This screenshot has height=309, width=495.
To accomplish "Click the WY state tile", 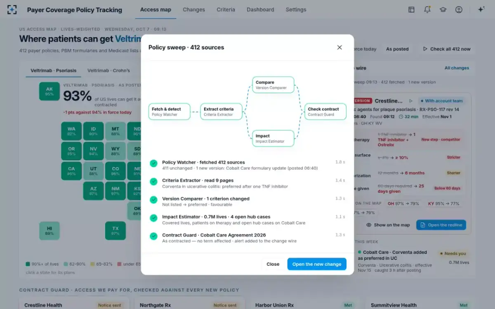I will [x=115, y=151].
